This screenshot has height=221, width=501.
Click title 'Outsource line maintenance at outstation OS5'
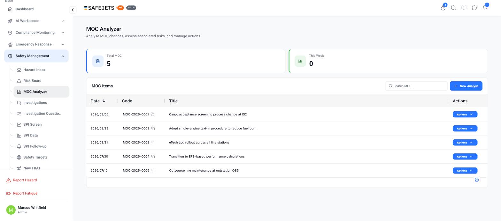(x=204, y=171)
